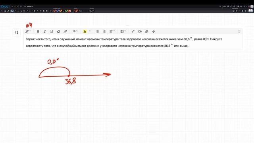Open the font size 16 dropdown
This screenshot has width=254, height=143.
pos(75,31)
